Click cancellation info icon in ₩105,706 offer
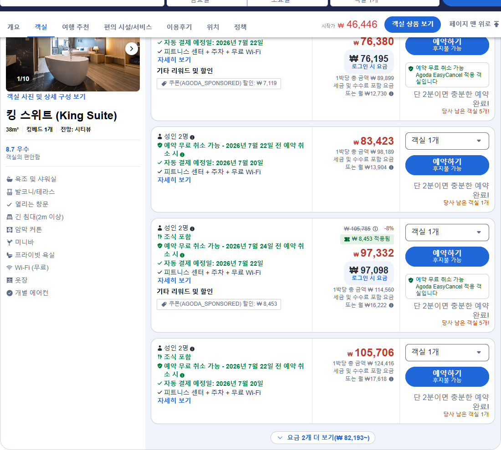 point(182,375)
